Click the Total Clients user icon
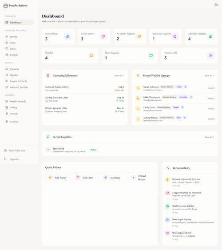The height and width of the screenshot is (250, 222). (210, 56)
